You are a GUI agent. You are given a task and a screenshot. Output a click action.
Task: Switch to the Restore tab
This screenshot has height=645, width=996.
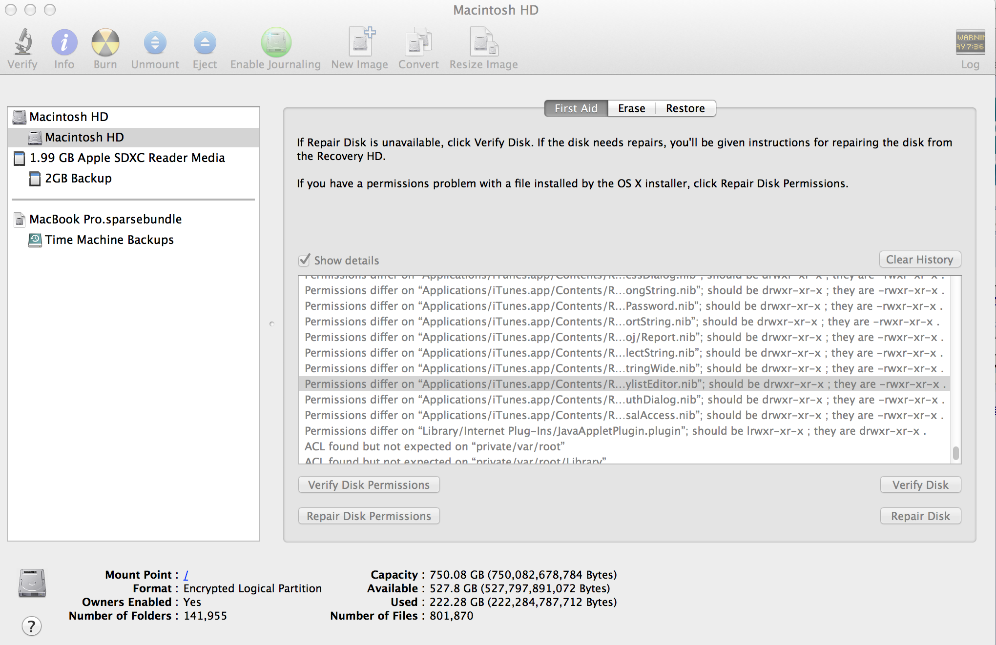pos(685,108)
